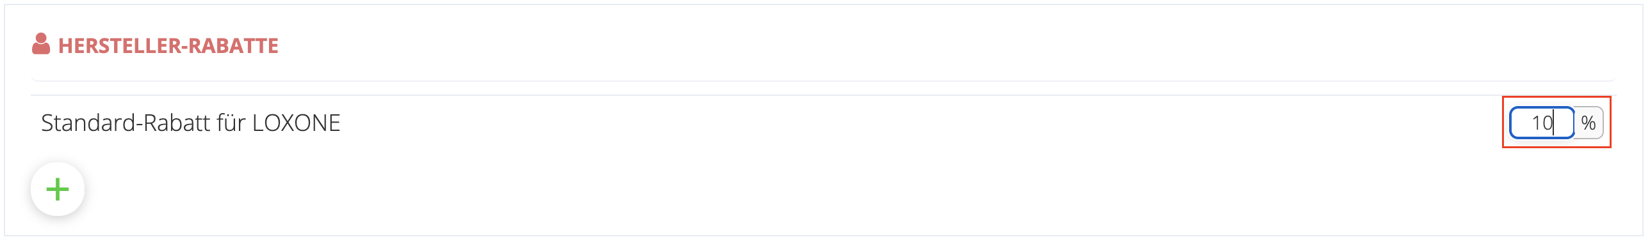Click the circular add-entry button below LOXONE

tap(58, 189)
